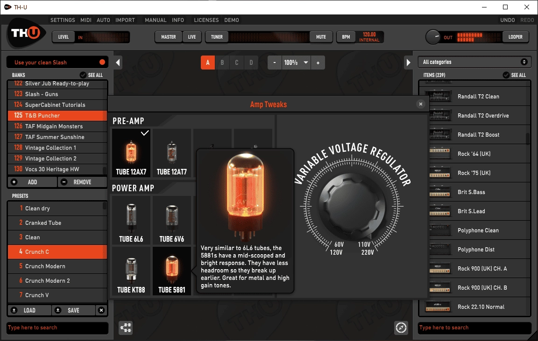Switch to scene B
538x341 pixels.
tap(222, 63)
